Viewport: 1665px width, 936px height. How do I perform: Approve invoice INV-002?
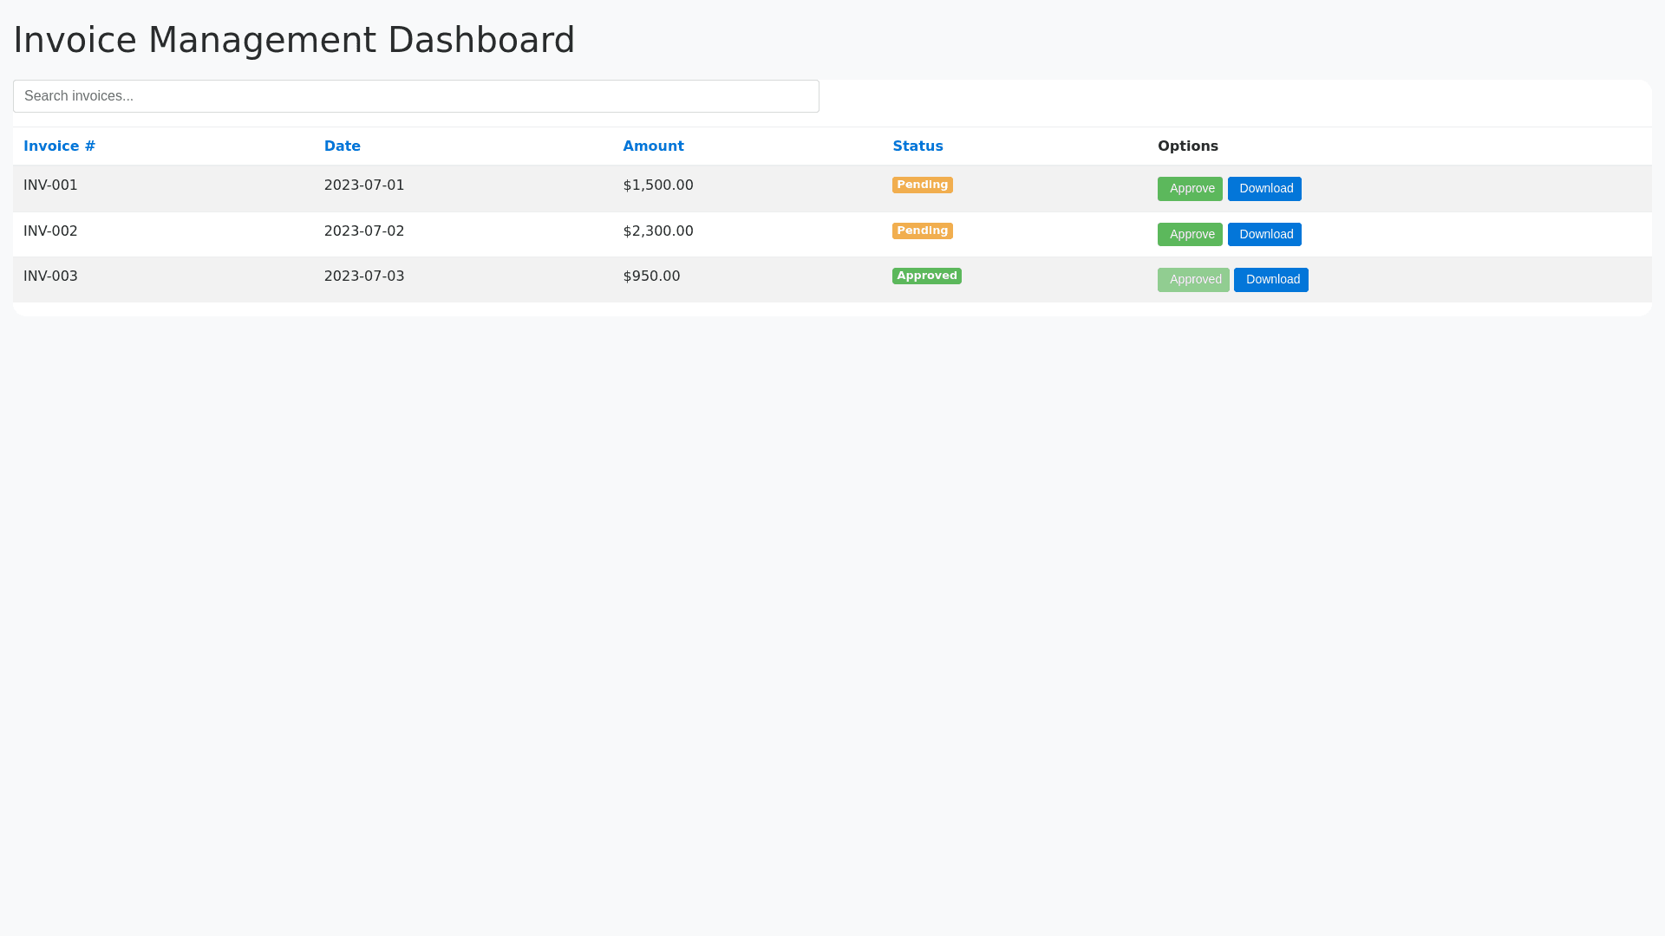(x=1189, y=235)
